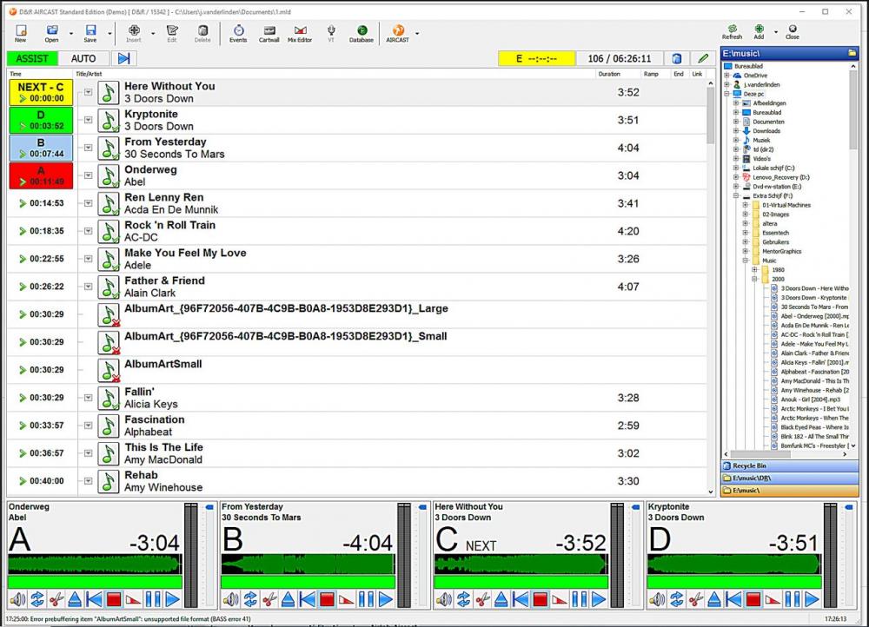
Task: Stop player A
Action: (114, 598)
